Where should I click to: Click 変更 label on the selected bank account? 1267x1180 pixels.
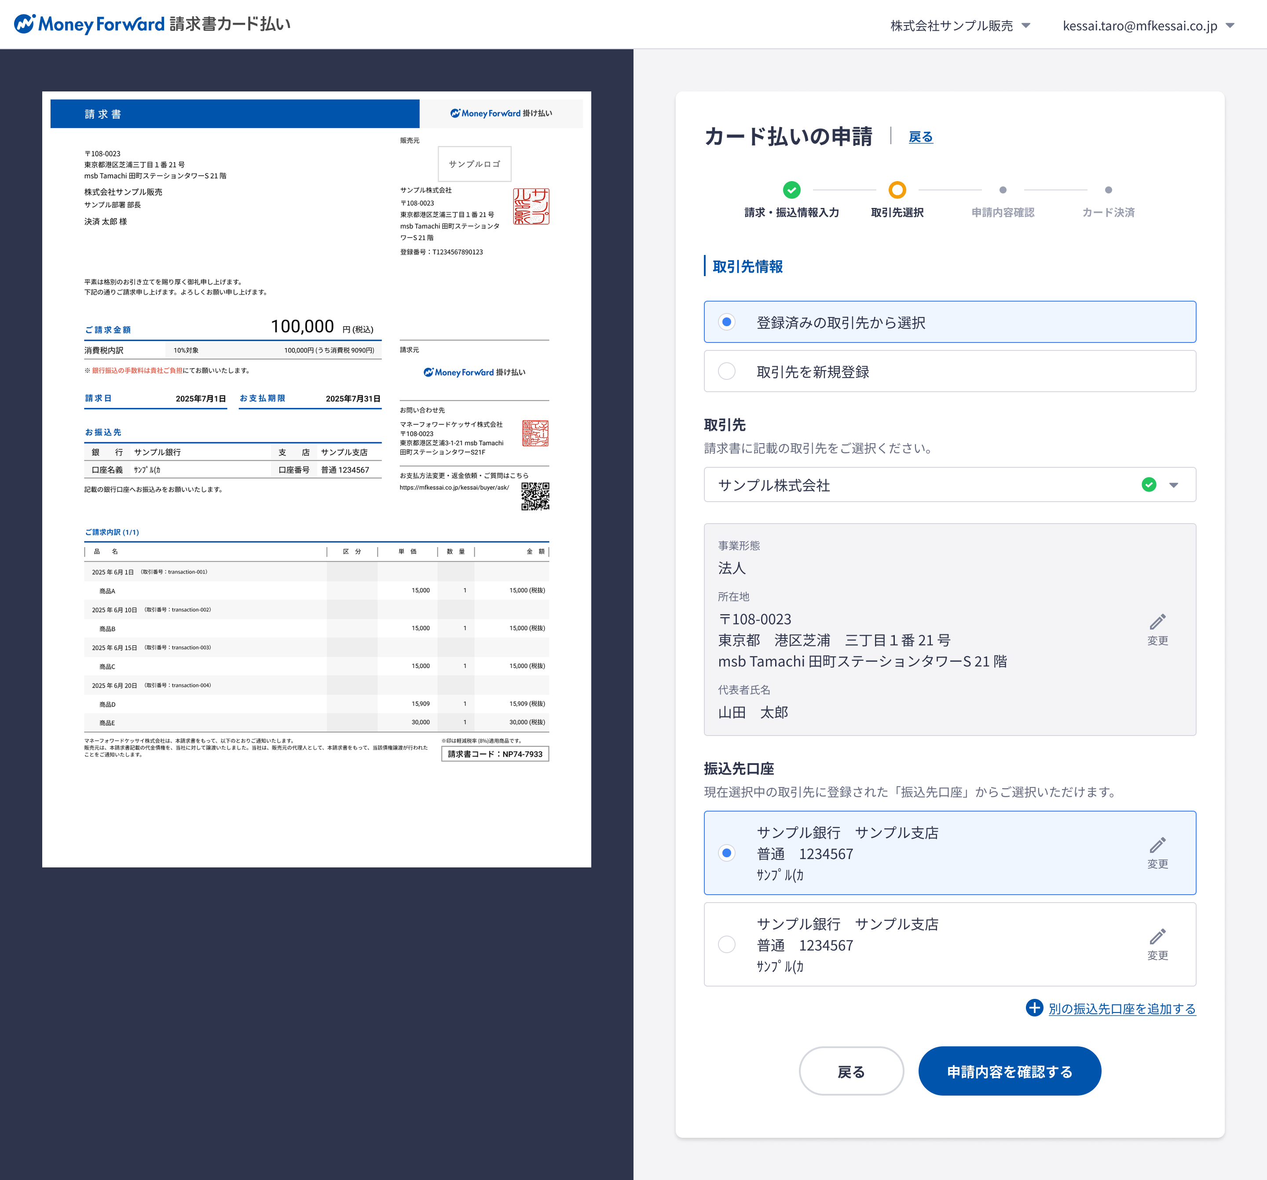[1157, 864]
